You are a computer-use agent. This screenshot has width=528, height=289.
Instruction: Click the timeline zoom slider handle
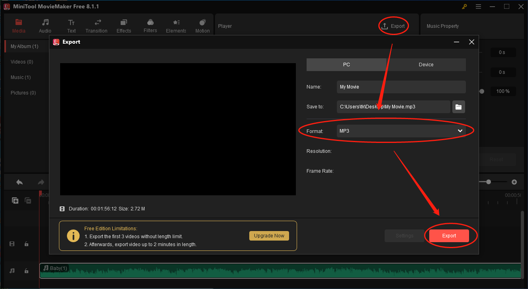tap(489, 182)
